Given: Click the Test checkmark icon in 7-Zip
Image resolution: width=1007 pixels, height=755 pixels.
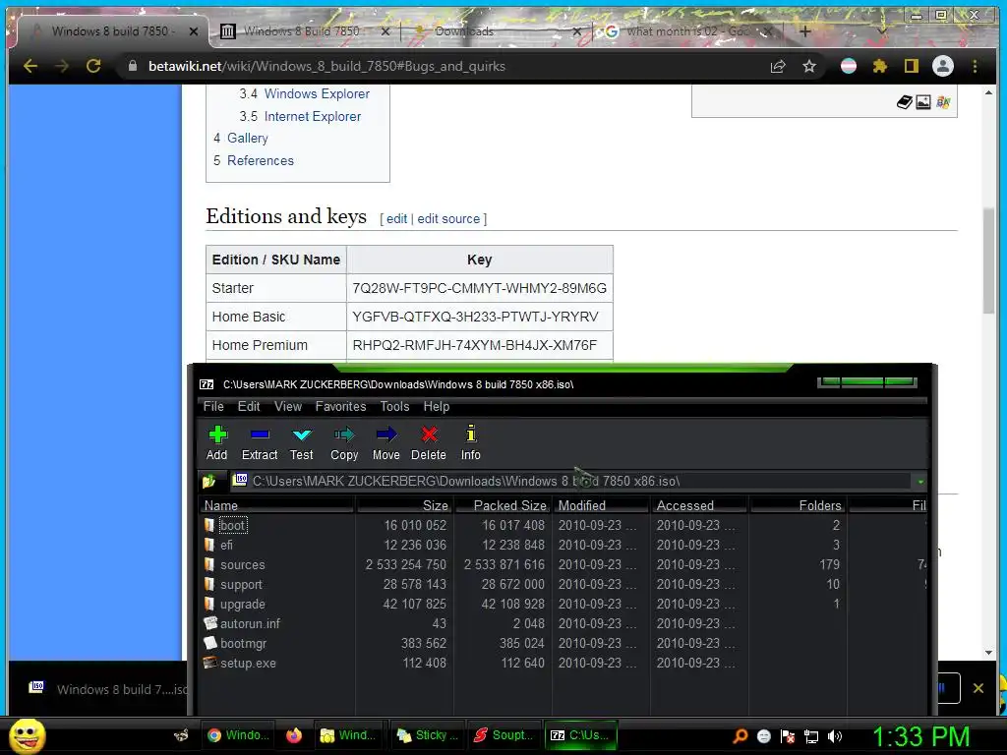Looking at the screenshot, I should (x=302, y=435).
